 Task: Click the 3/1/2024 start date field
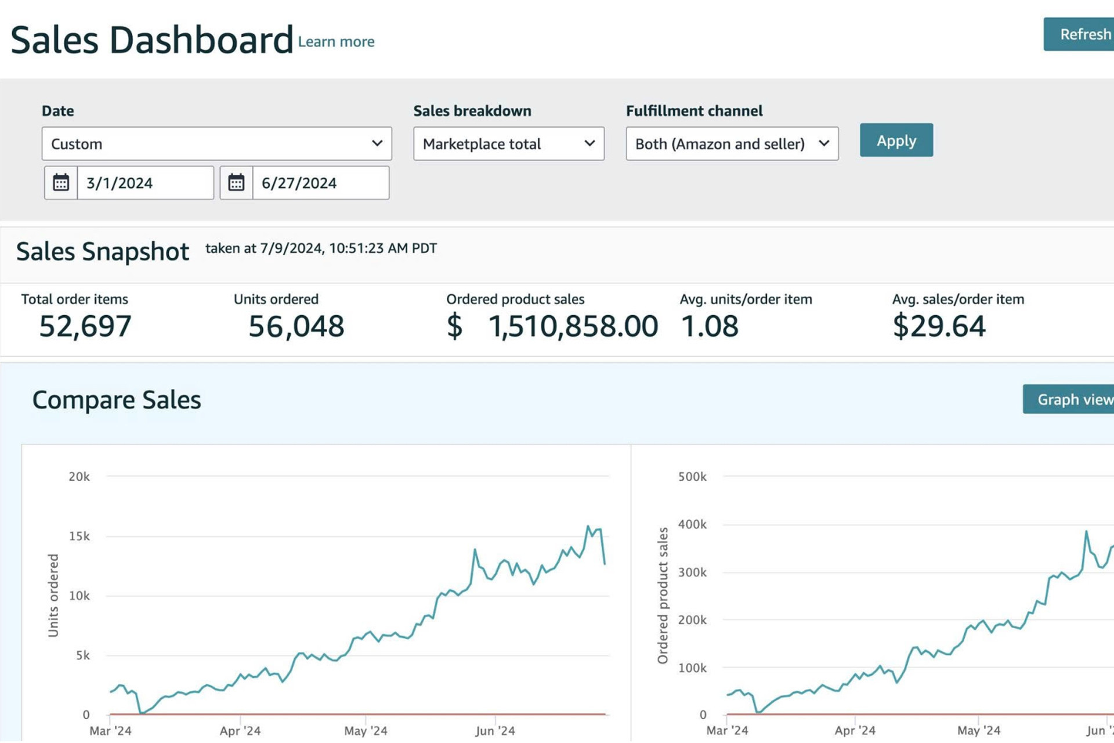click(x=145, y=183)
